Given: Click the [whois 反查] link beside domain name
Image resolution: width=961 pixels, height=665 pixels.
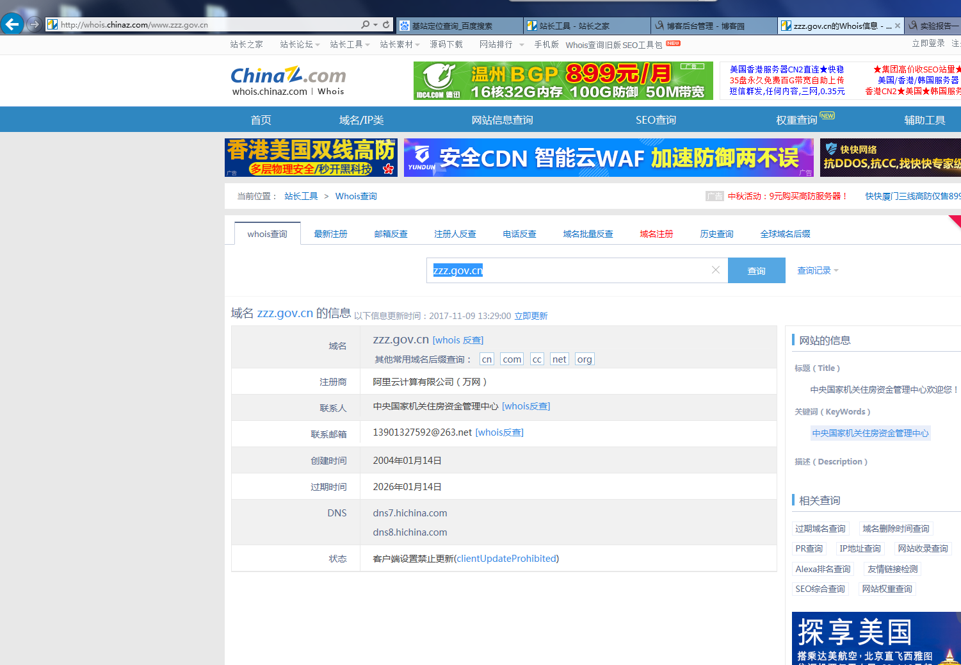Looking at the screenshot, I should 458,340.
